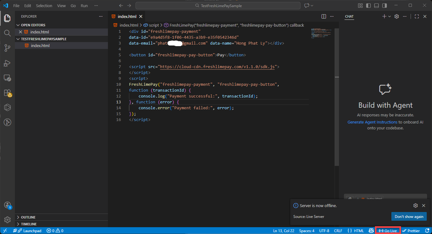Open the Selection menu
432x234 pixels.
(x=44, y=6)
